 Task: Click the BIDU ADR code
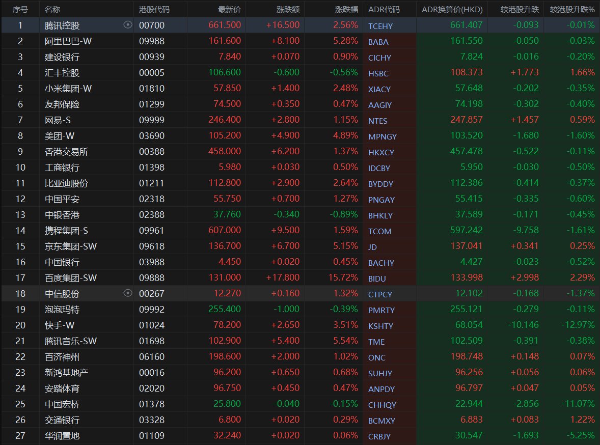tap(377, 279)
